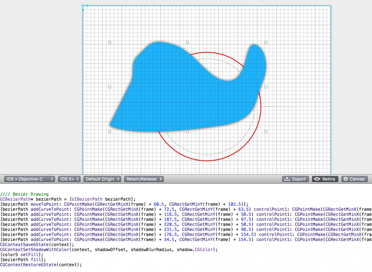Click the rainbow eye icon on the Retina button

[x=317, y=179]
